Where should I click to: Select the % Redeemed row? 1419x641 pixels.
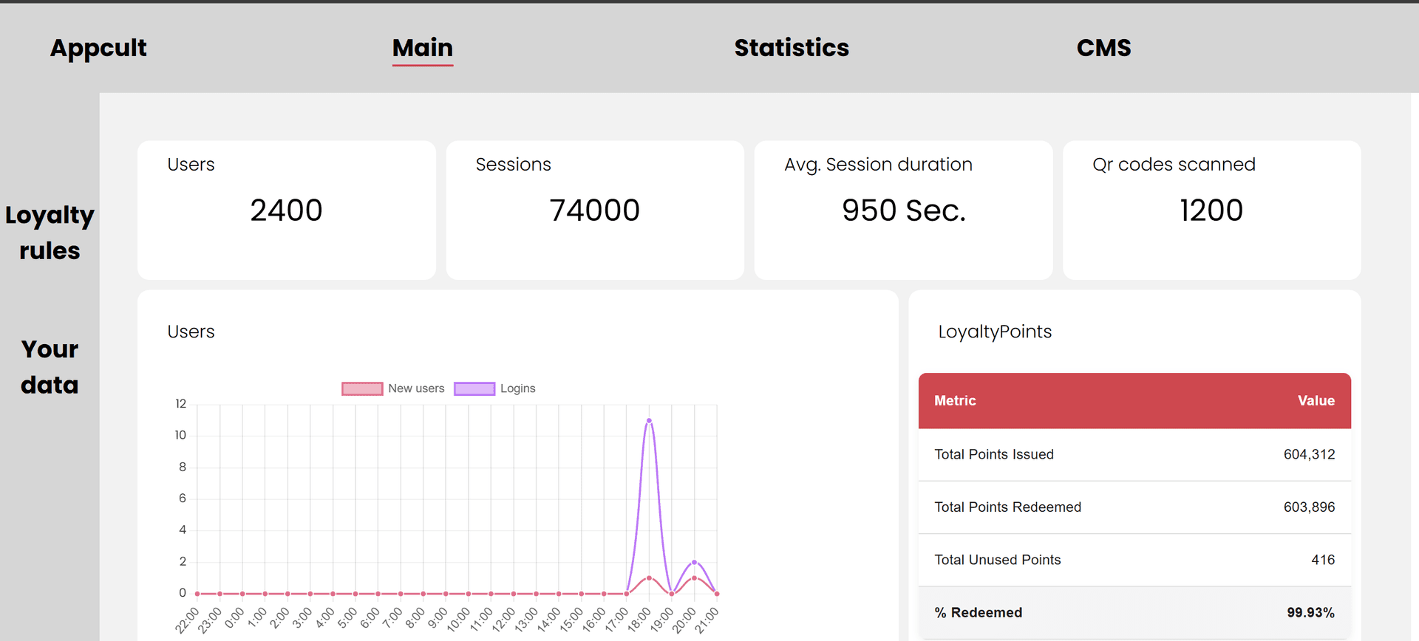(1134, 612)
